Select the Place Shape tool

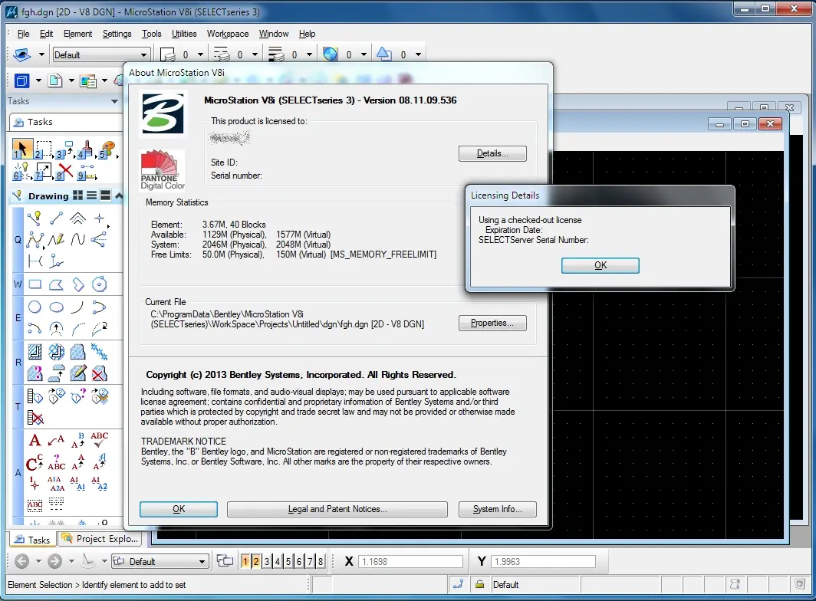tap(56, 284)
